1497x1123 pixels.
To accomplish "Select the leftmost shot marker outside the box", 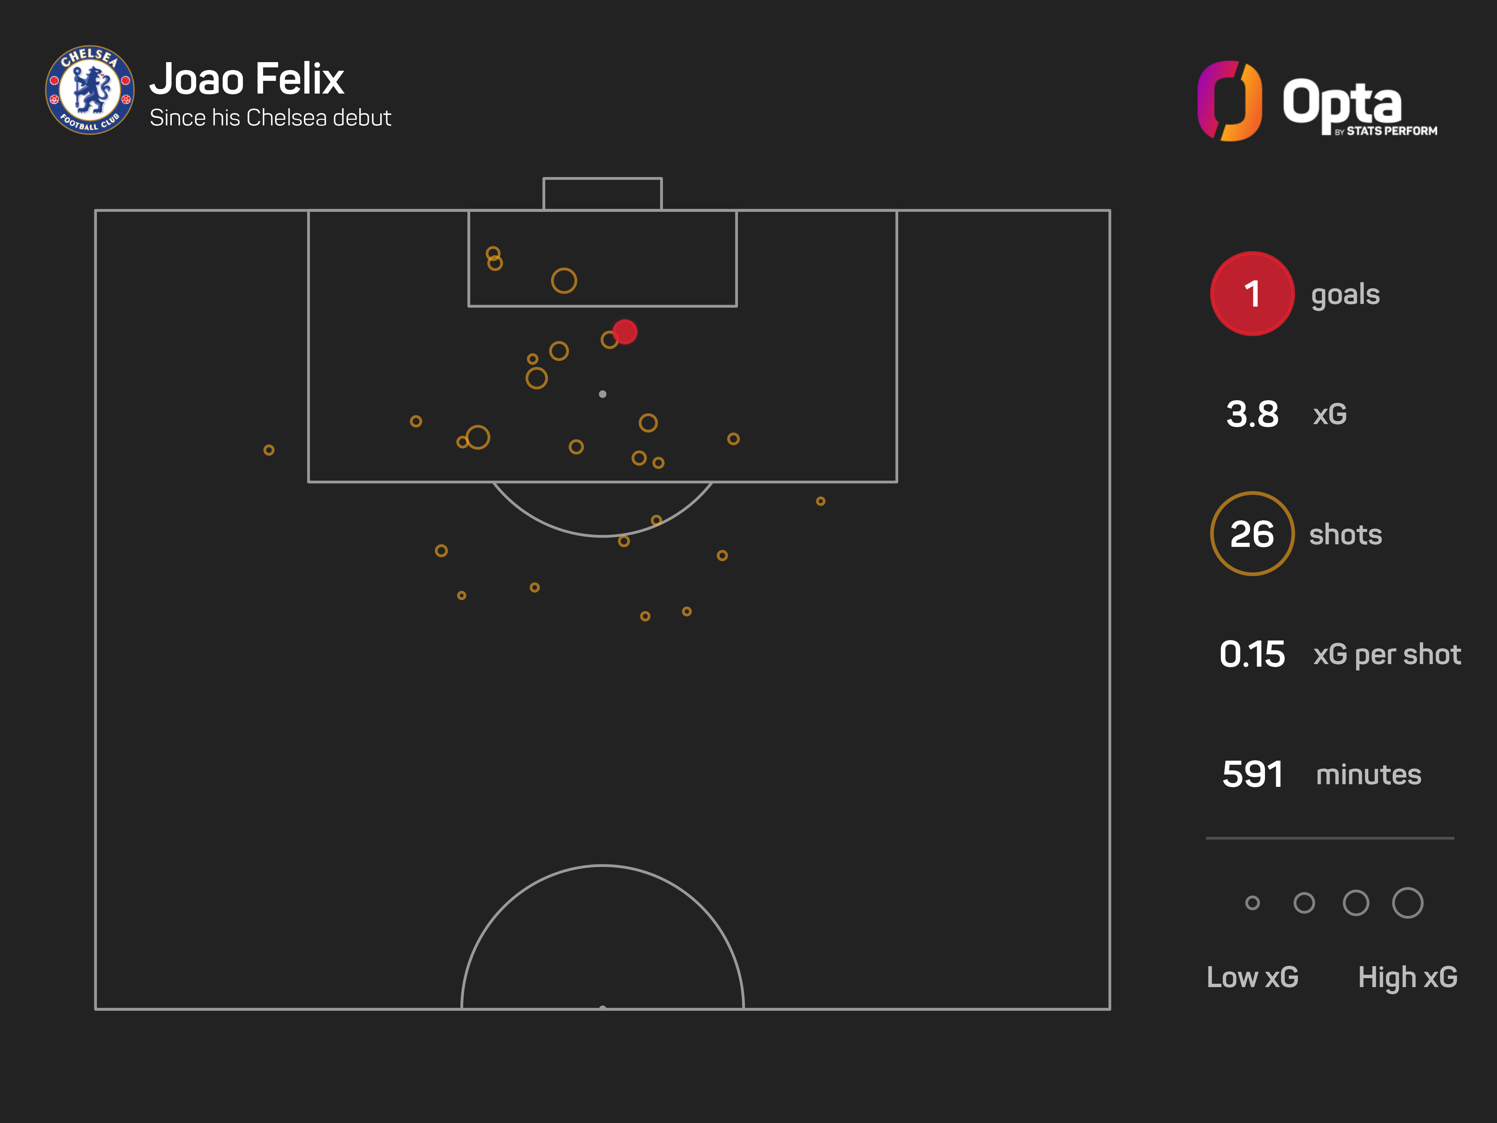I will (x=269, y=450).
